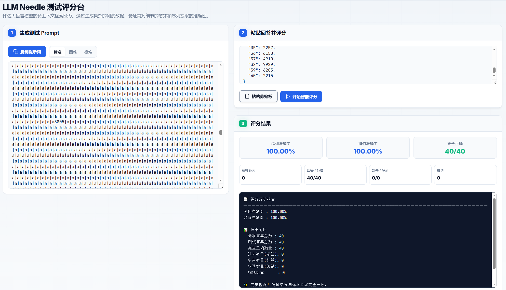Click the 完全正确数量 : 40 report line

click(266, 248)
